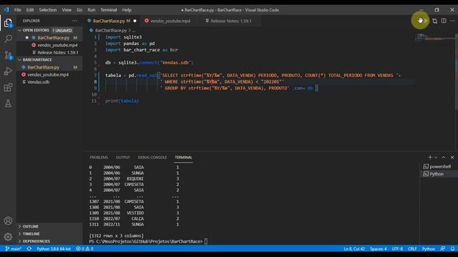
Task: Maximize the terminal panel size
Action: (x=444, y=157)
